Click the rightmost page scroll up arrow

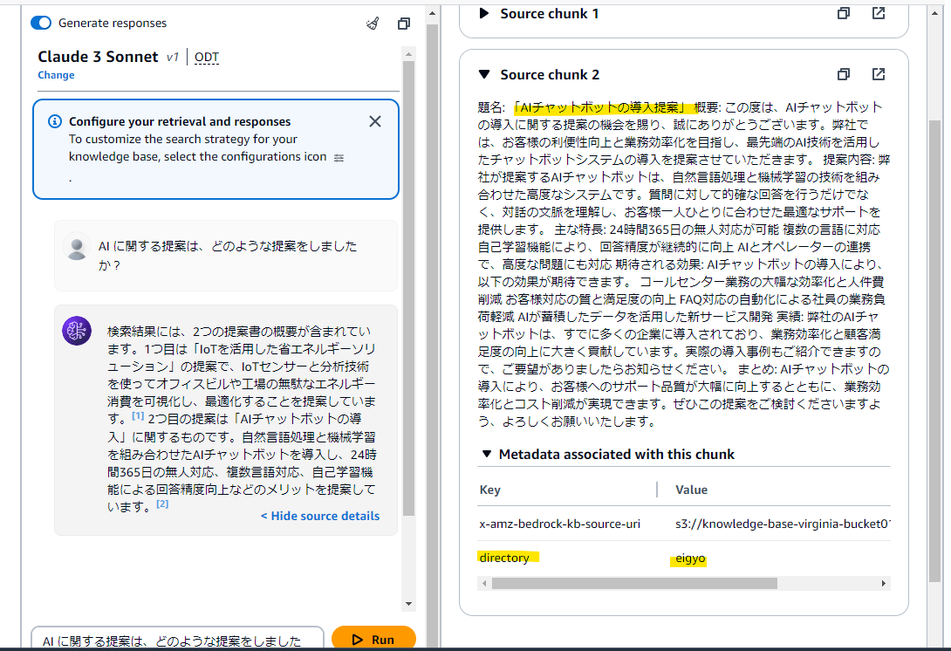pos(934,13)
